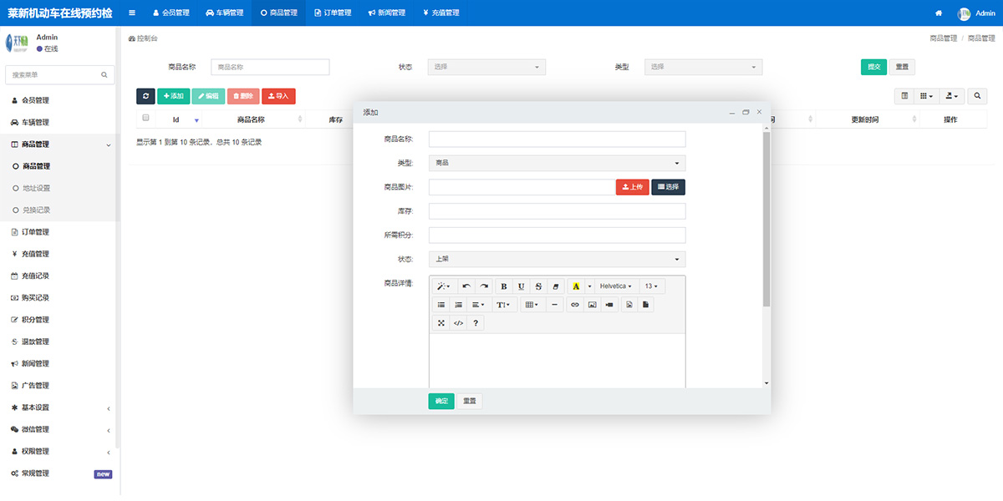Screen dimensions: 1003x501
Task: Click the 重置 button in dialog footer
Action: point(470,402)
